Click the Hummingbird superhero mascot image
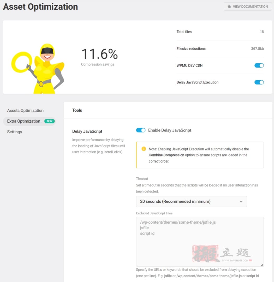The height and width of the screenshot is (282, 274). click(x=38, y=69)
